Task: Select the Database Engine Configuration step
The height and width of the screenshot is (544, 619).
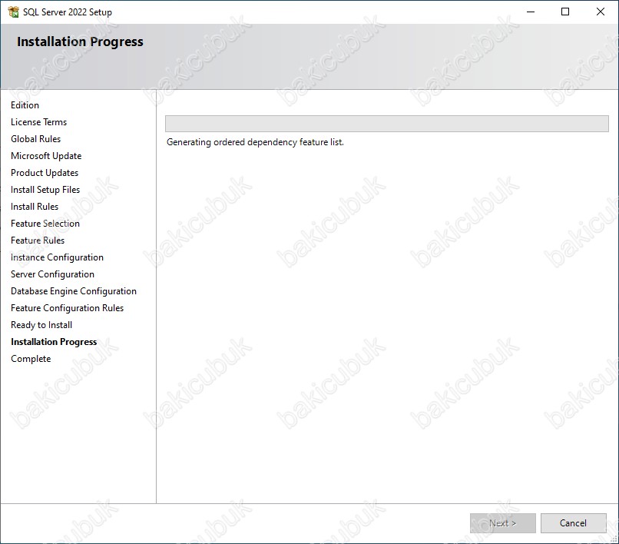Action: (x=74, y=291)
